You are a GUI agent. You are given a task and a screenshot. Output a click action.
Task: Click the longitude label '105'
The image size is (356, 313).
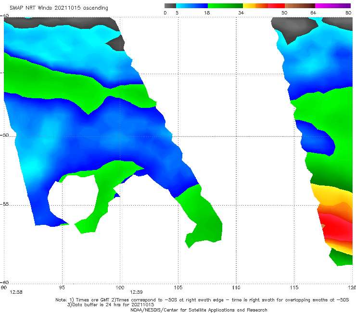178,288
